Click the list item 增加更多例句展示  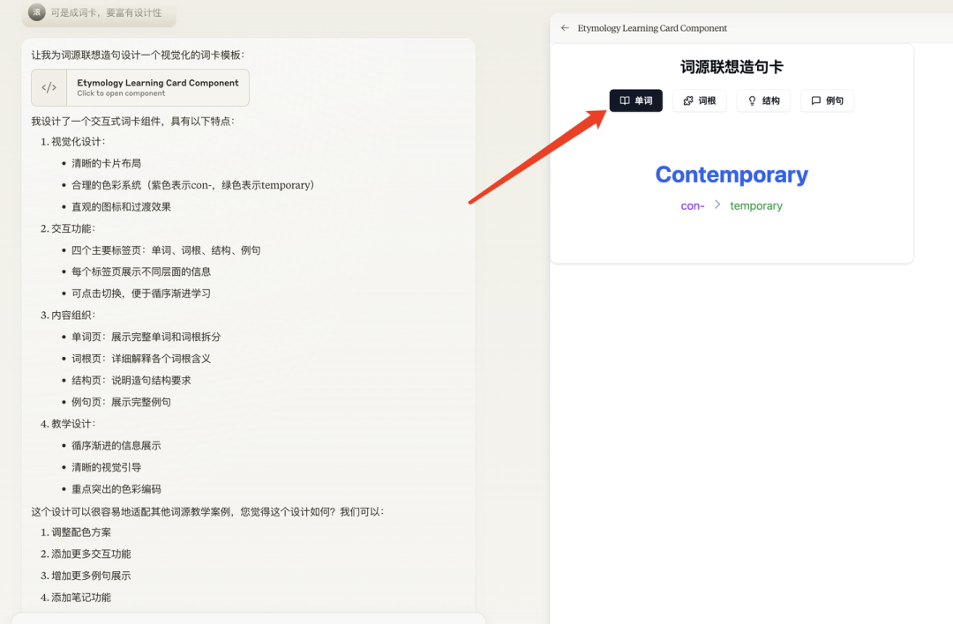click(x=91, y=576)
